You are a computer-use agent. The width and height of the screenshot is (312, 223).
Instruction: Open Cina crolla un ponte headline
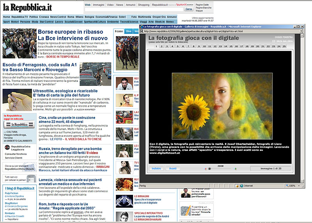coord(67,120)
